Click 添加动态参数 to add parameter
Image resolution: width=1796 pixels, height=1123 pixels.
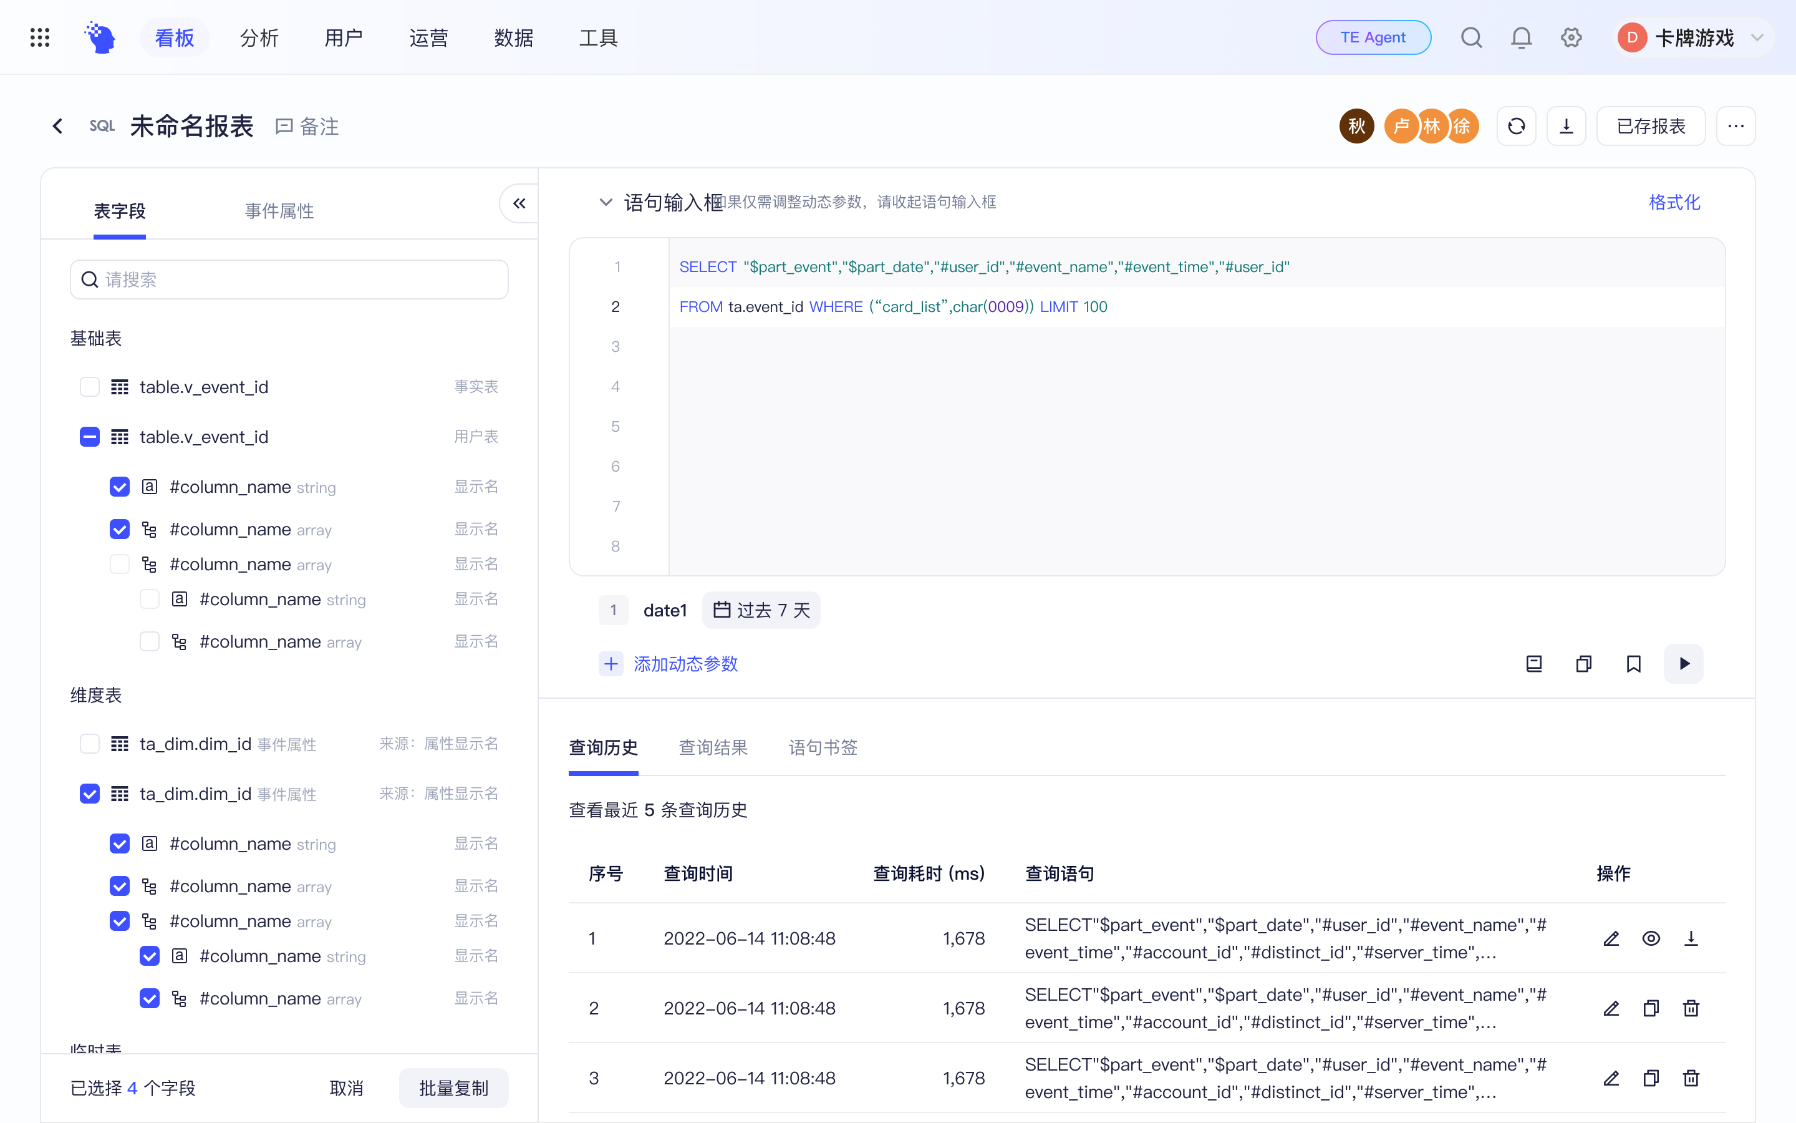click(x=669, y=663)
